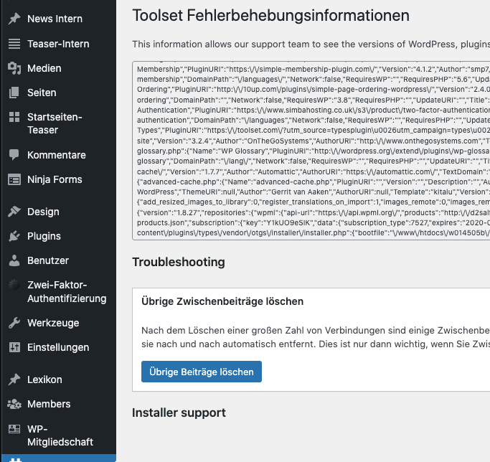Click the list icon beside Teaser-Intern
The width and height of the screenshot is (490, 462).
point(14,44)
